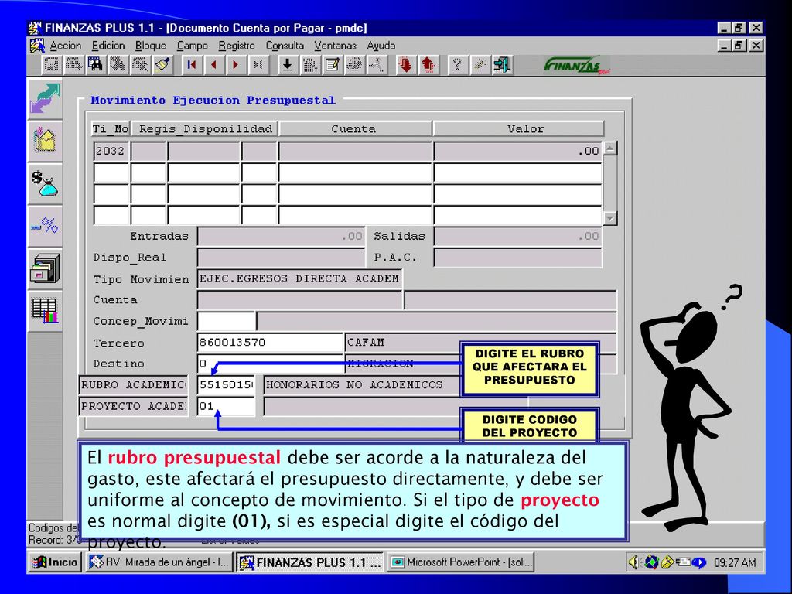
Task: Click the Valor cell showing .00
Action: tap(517, 151)
